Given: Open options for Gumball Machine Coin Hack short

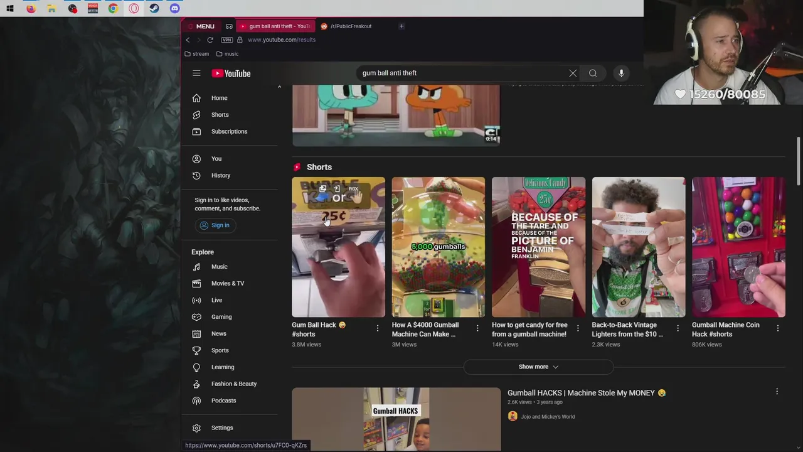Looking at the screenshot, I should 778,328.
